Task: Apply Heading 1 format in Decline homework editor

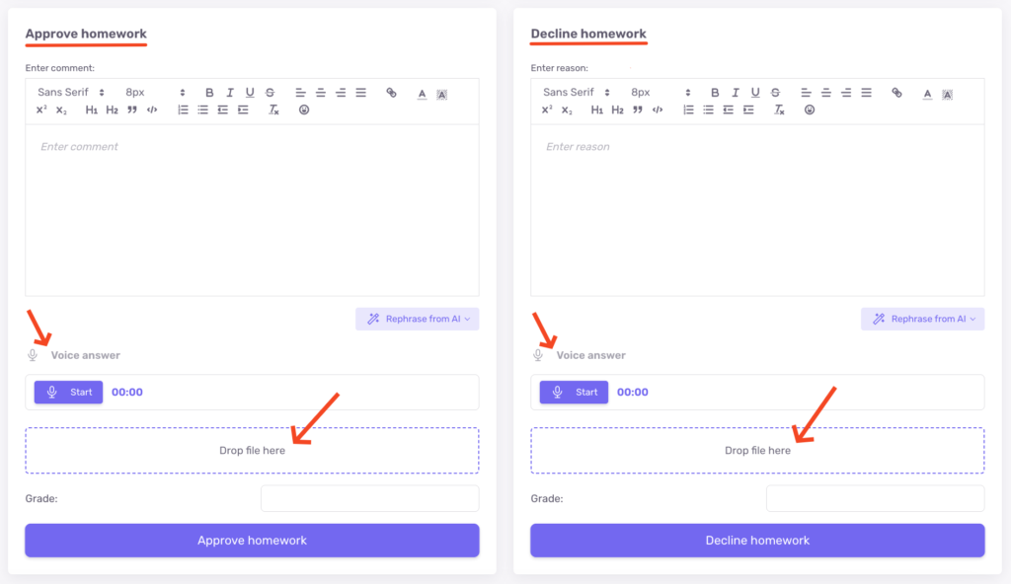Action: [597, 109]
